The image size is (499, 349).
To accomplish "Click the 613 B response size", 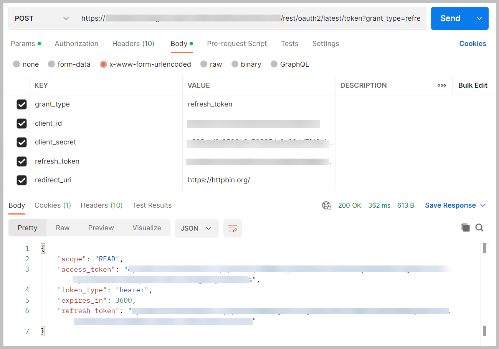I will 406,205.
